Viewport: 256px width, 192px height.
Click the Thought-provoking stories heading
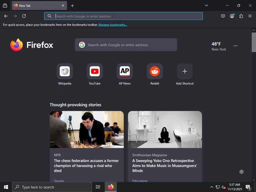click(75, 105)
